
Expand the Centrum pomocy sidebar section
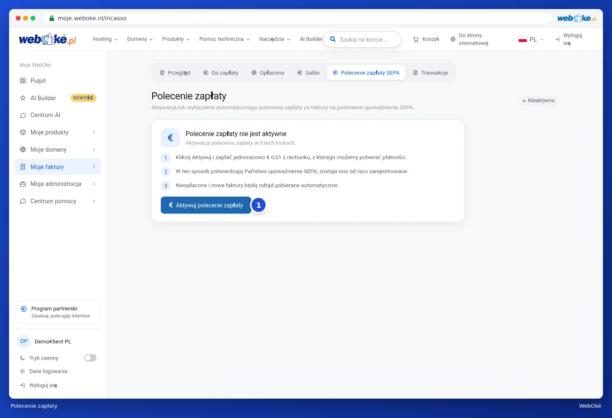[x=58, y=201]
